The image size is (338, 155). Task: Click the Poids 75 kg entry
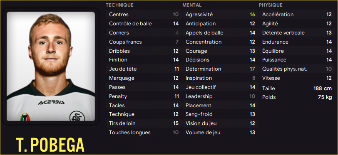tap(297, 97)
